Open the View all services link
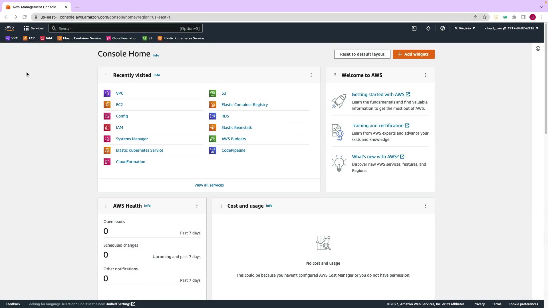The width and height of the screenshot is (548, 308). click(x=209, y=185)
